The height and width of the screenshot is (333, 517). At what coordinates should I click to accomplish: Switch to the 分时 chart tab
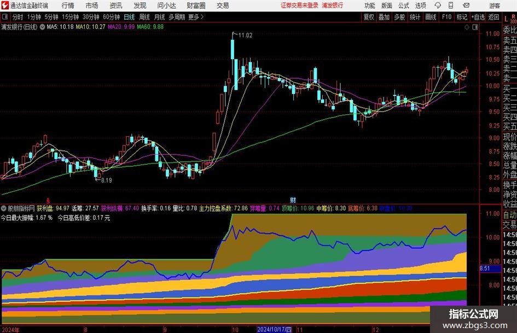[18, 17]
